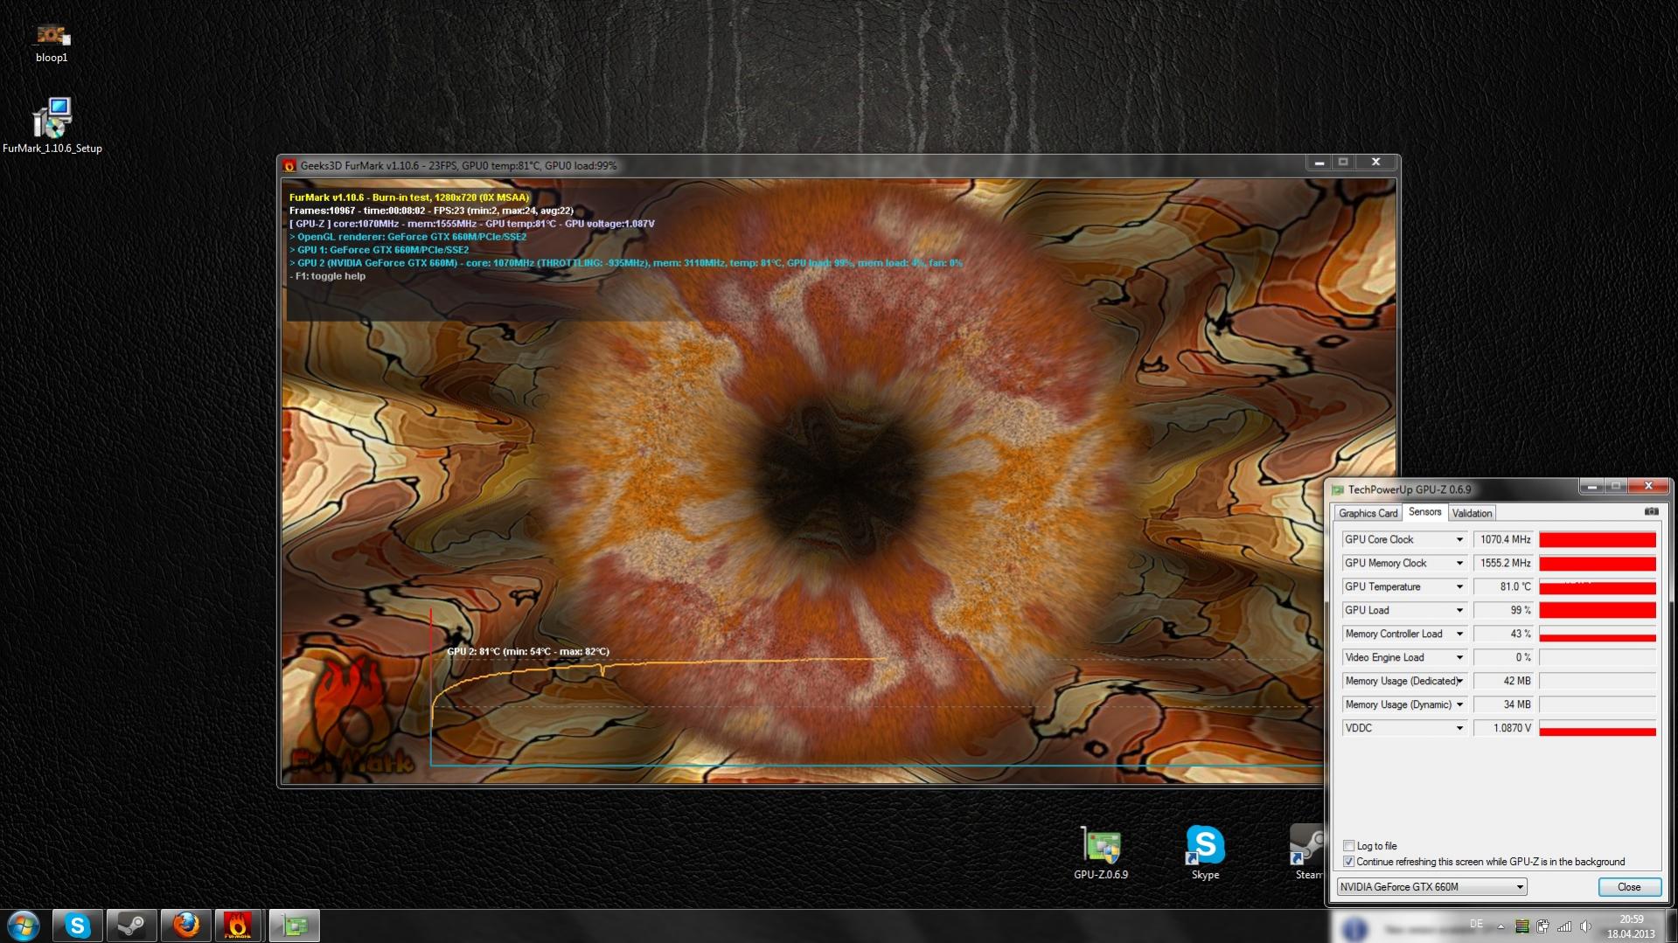Expand the GPU Core Clock sensor dropdown
The width and height of the screenshot is (1678, 943).
click(x=1459, y=540)
